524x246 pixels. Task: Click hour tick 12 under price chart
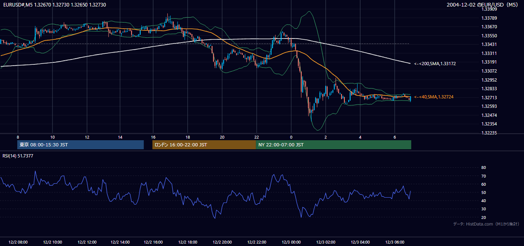(x=87, y=137)
